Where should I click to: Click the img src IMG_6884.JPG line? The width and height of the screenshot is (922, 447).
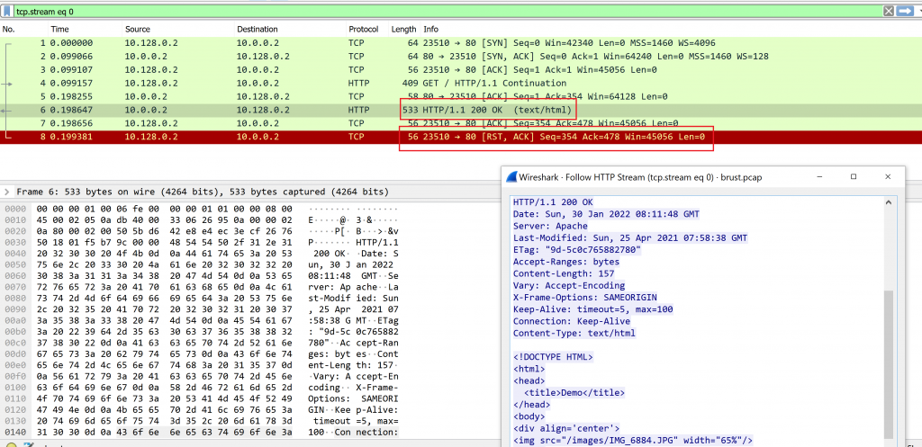tap(633, 441)
